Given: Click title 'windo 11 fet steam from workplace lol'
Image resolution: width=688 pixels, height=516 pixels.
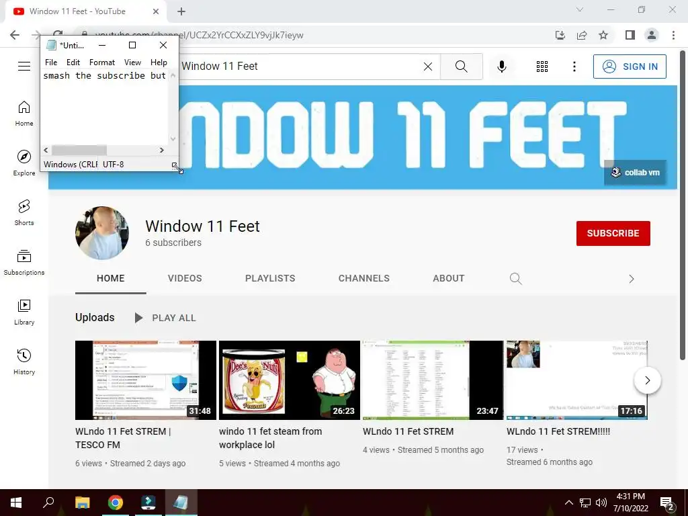Looking at the screenshot, I should click(270, 438).
